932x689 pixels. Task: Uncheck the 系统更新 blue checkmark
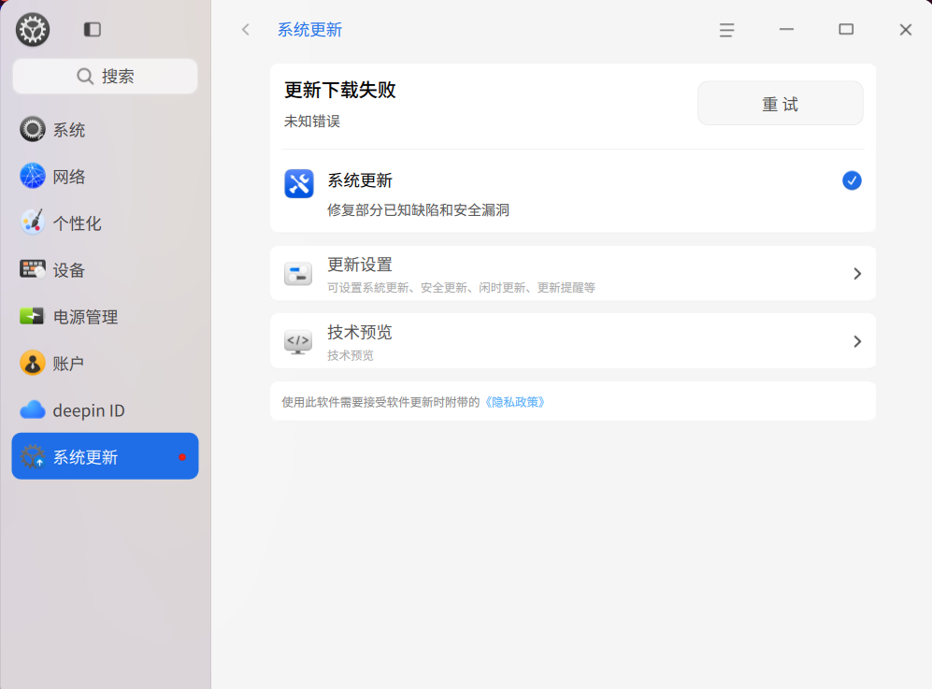point(852,180)
